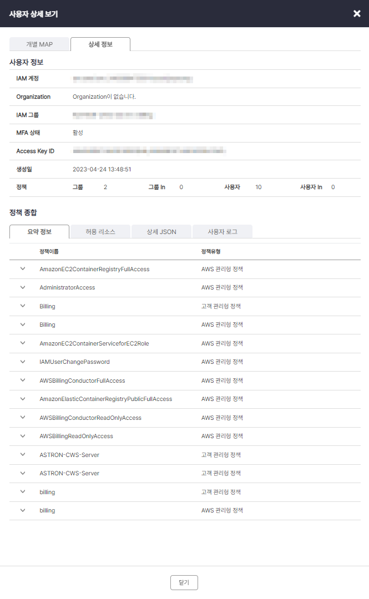Click the MFA 상태 value 활성

coord(78,133)
